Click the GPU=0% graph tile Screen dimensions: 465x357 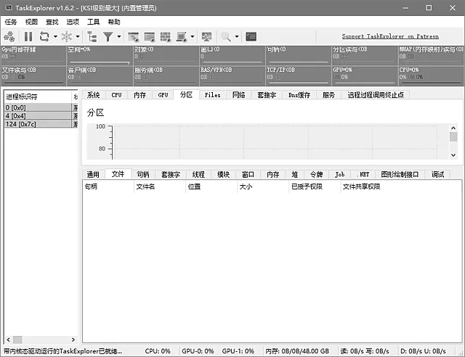pos(365,76)
